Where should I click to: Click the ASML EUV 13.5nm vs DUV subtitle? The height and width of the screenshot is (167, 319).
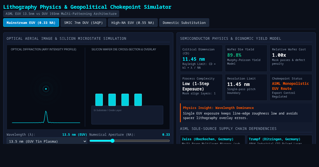pos(61,14)
